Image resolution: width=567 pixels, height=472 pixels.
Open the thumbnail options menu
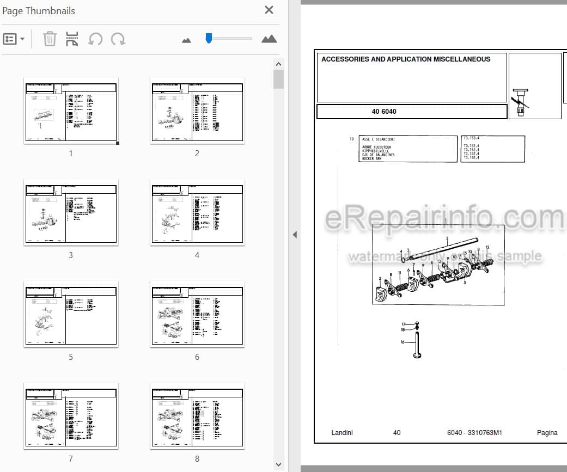point(14,39)
